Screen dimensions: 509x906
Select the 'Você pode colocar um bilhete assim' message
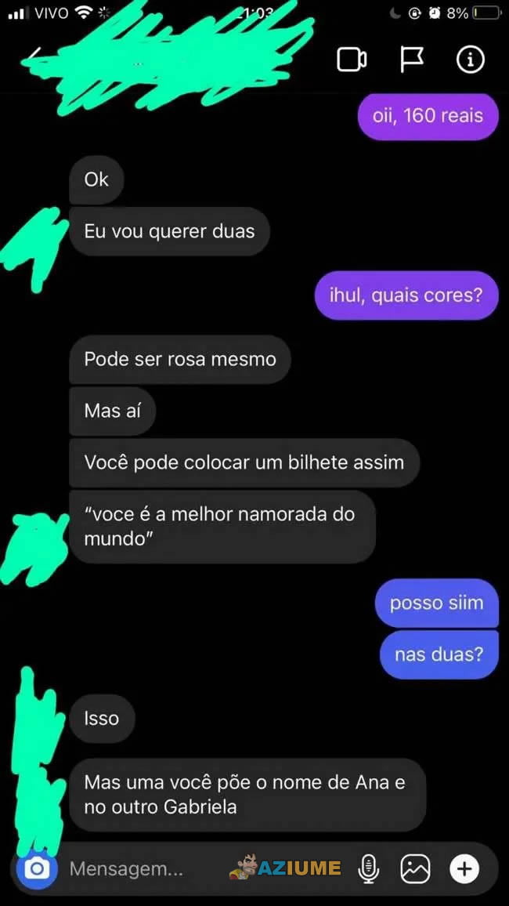[244, 463]
